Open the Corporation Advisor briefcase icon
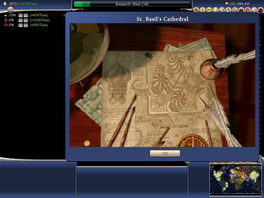Screen dimensions: 264x198 (241, 10)
